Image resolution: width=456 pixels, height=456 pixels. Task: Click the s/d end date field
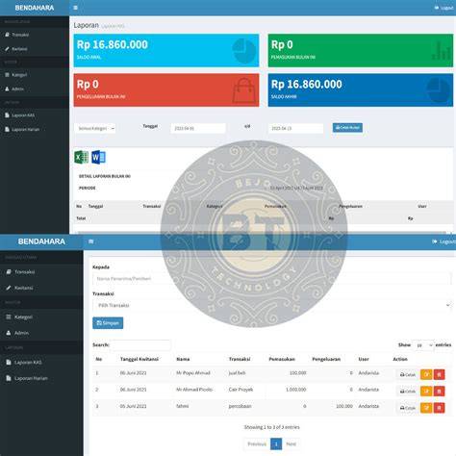click(x=295, y=128)
